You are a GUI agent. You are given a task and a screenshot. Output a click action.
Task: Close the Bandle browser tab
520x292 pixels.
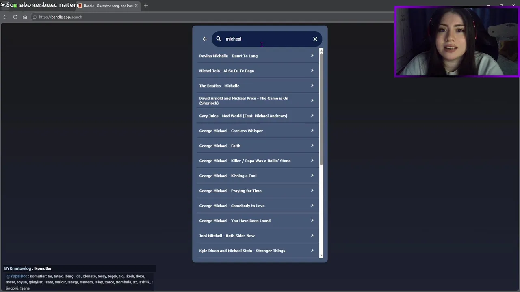click(136, 6)
